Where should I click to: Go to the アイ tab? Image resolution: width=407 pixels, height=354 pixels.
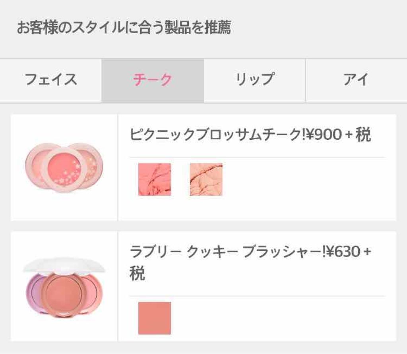tap(356, 80)
